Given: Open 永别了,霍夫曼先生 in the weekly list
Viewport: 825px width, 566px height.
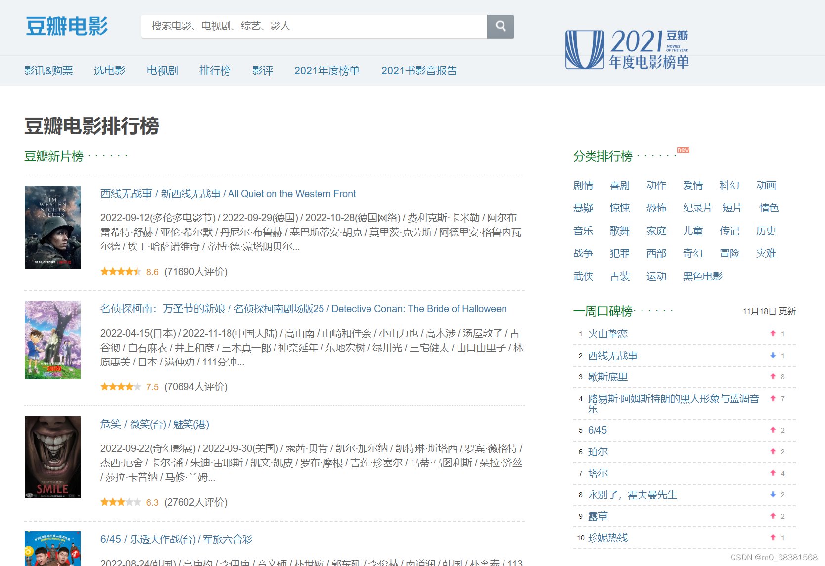Looking at the screenshot, I should point(633,495).
